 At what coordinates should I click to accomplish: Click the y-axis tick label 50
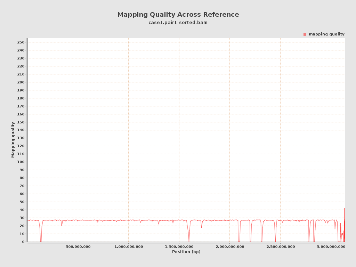click(x=22, y=202)
